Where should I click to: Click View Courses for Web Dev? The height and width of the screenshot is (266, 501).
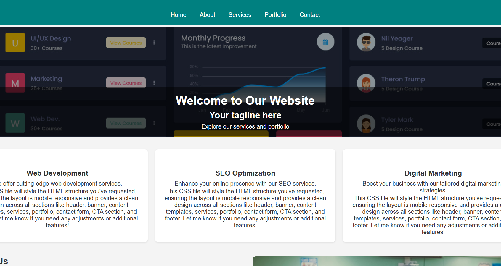pyautogui.click(x=126, y=123)
